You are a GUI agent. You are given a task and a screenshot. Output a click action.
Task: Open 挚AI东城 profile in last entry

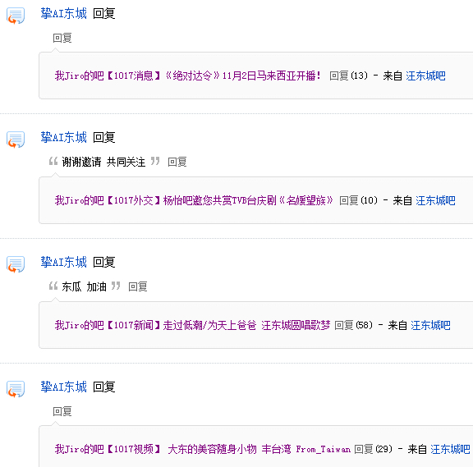tap(64, 387)
